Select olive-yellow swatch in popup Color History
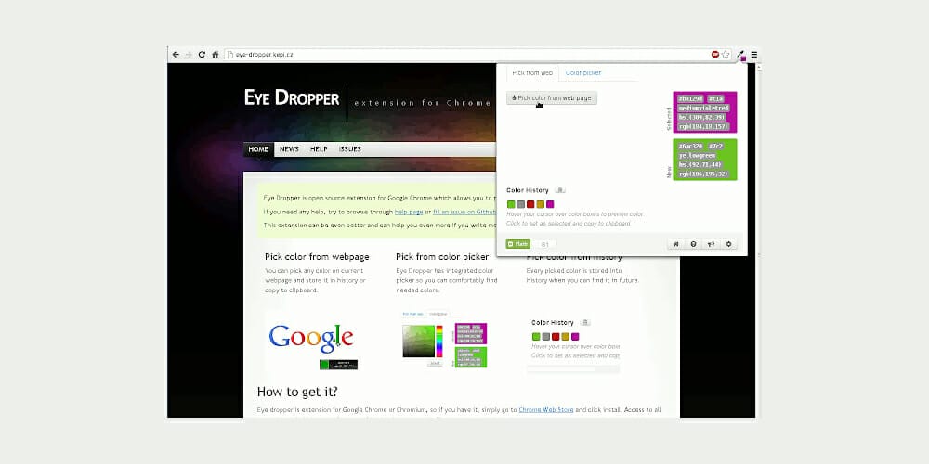The image size is (929, 464). (x=541, y=204)
